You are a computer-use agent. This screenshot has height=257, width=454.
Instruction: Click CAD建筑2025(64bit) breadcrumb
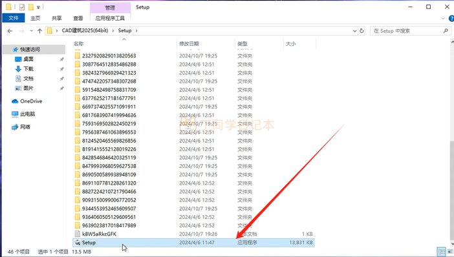85,30
